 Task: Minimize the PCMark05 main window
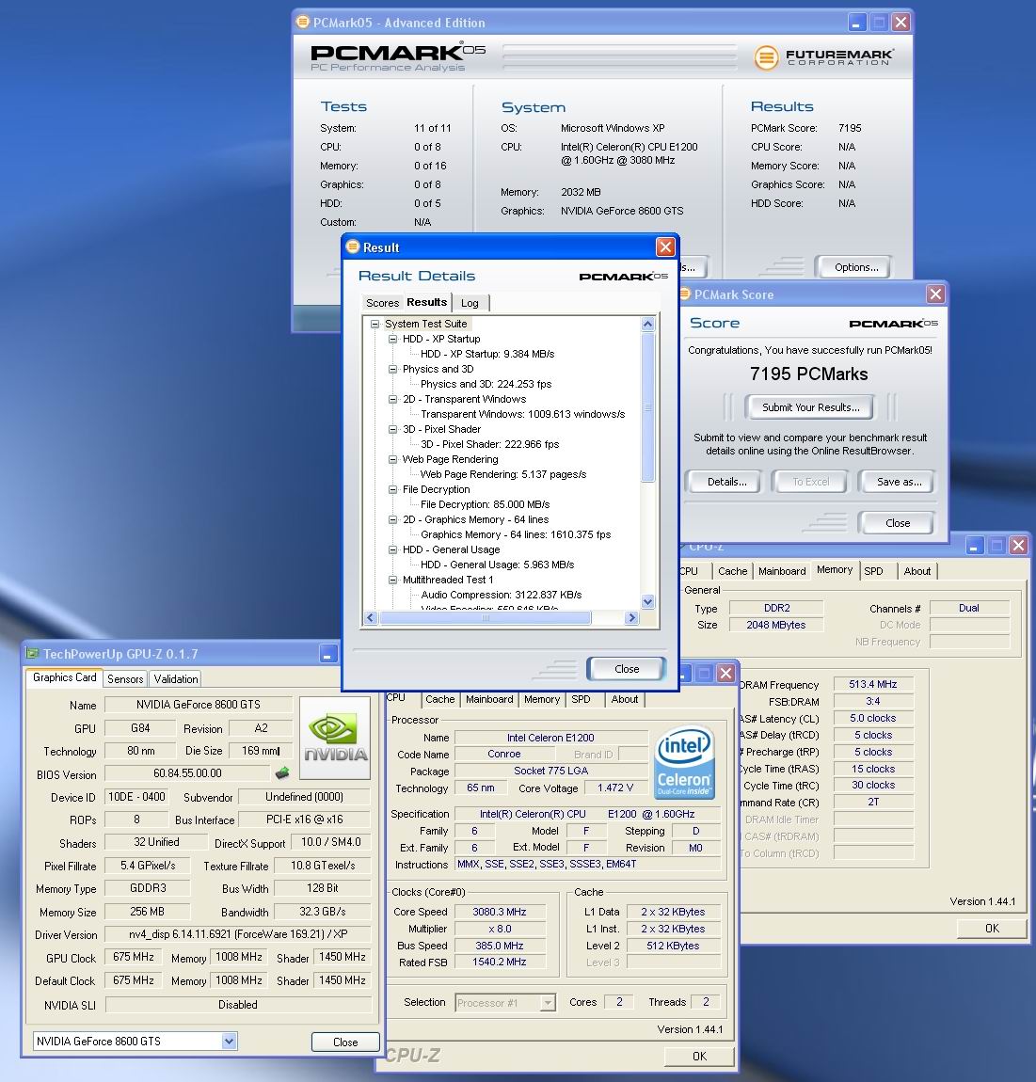click(x=856, y=22)
